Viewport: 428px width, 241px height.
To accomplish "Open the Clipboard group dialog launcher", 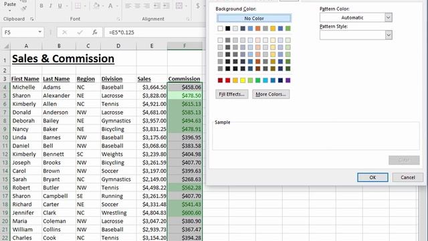I will [x=32, y=19].
